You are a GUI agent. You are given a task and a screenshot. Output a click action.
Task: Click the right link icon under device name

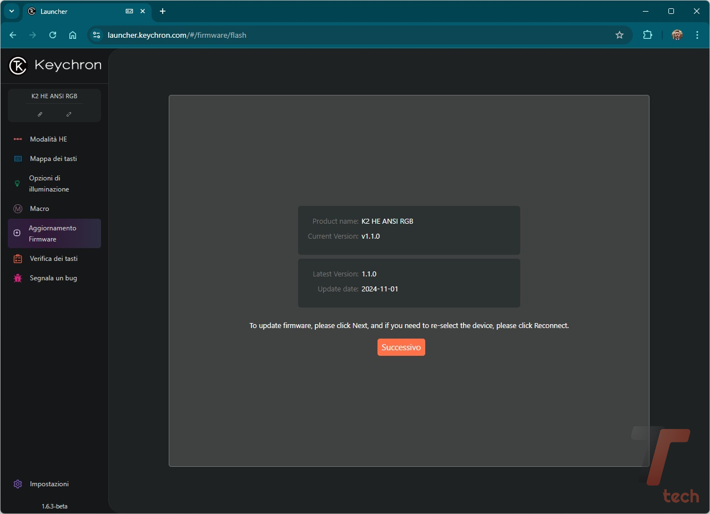coord(69,114)
